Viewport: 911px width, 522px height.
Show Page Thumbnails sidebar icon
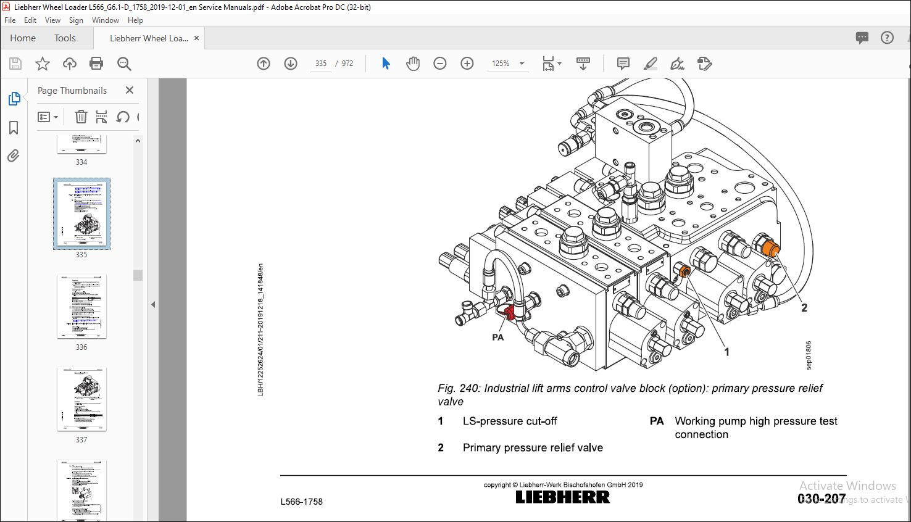click(x=14, y=99)
